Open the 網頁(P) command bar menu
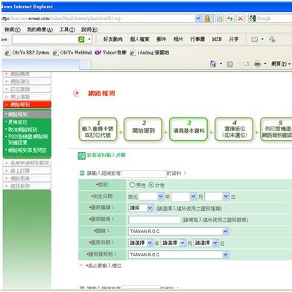292x292 pixels. pos(280,64)
